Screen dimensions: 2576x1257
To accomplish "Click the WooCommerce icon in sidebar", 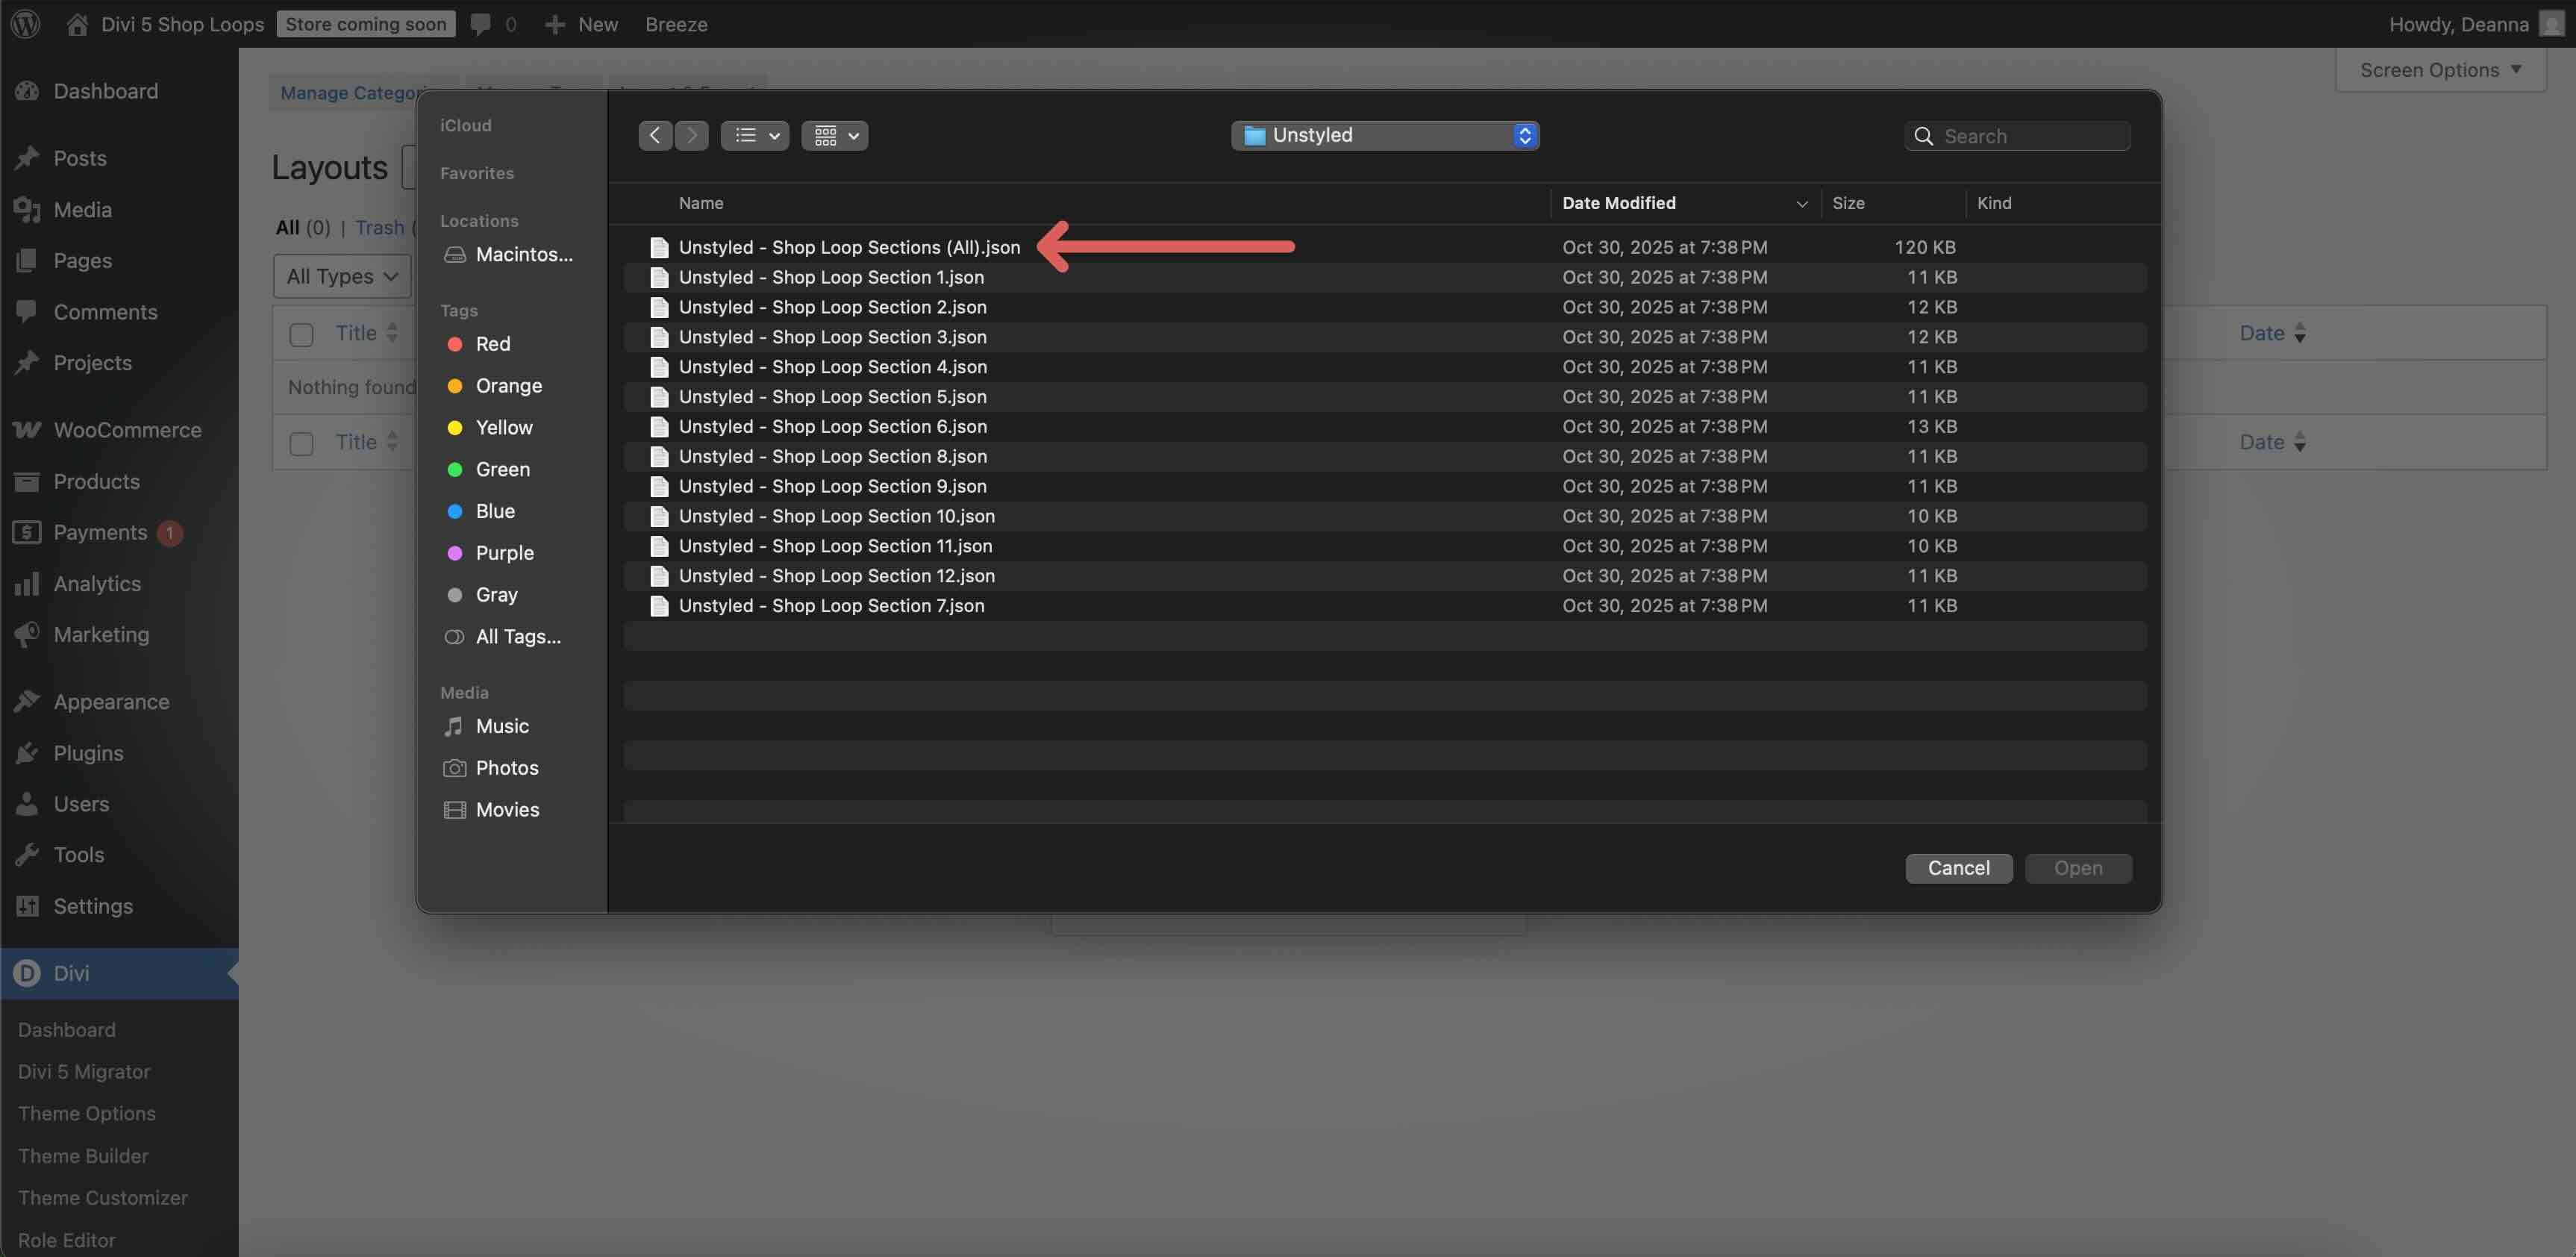I will coord(27,430).
